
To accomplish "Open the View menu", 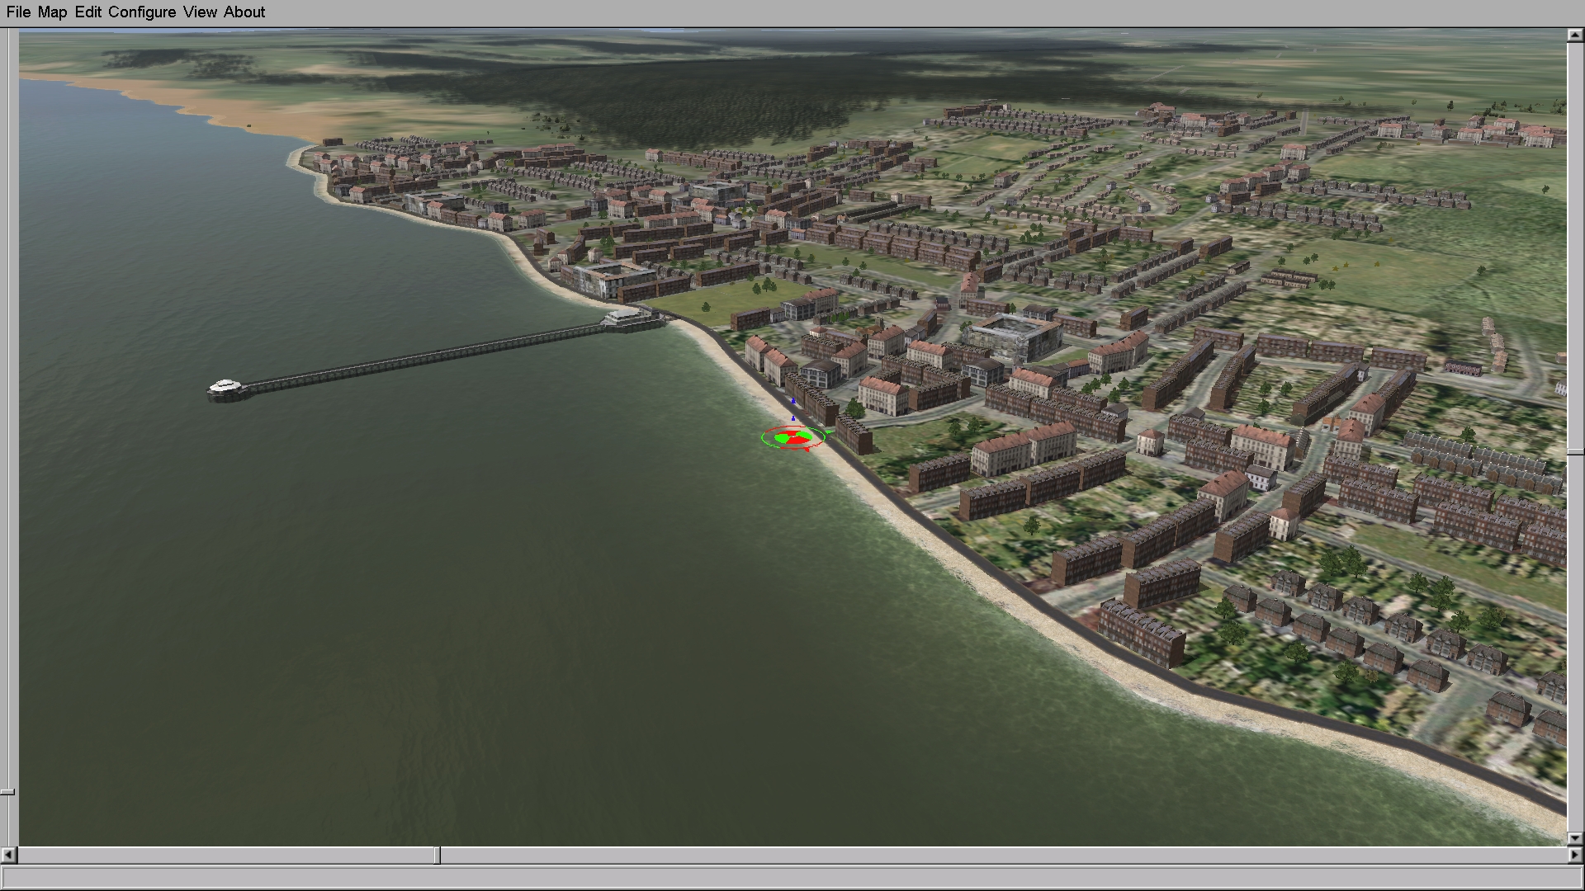I will click(x=200, y=12).
